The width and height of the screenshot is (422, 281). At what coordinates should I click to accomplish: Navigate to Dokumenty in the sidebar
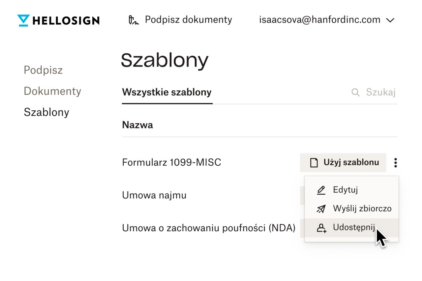[x=52, y=91]
